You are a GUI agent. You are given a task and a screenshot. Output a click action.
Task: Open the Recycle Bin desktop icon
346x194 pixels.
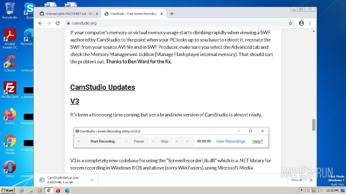coord(10,11)
